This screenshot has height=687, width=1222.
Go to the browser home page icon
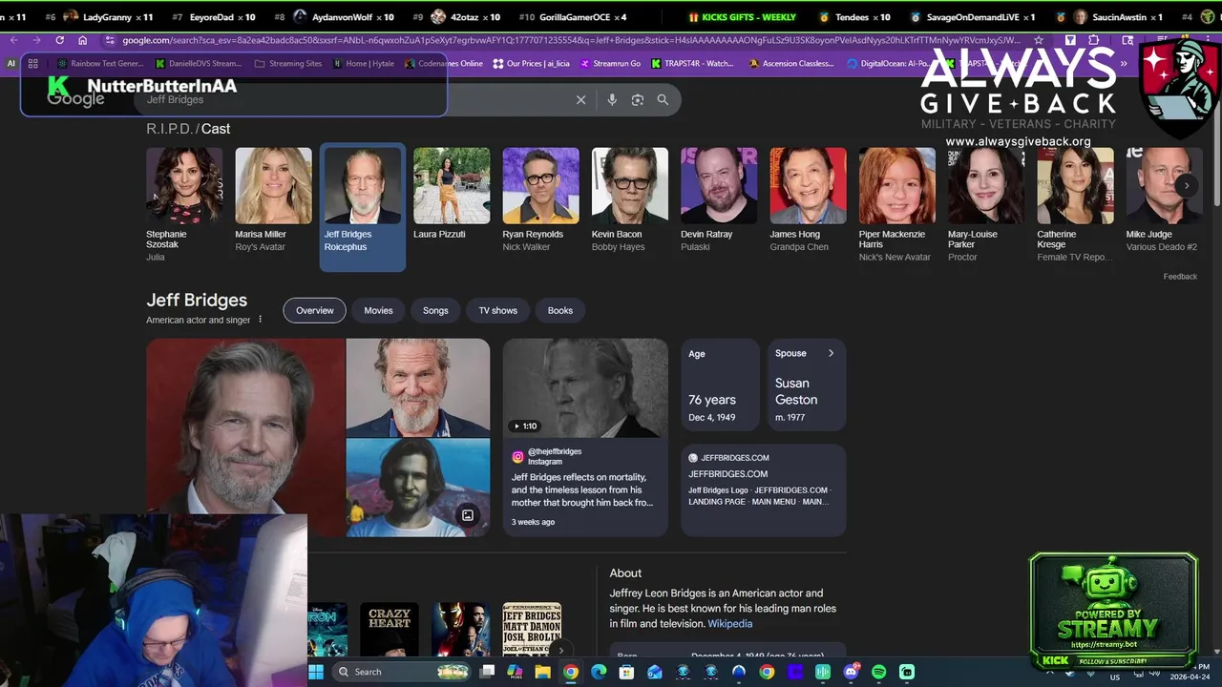tap(82, 40)
